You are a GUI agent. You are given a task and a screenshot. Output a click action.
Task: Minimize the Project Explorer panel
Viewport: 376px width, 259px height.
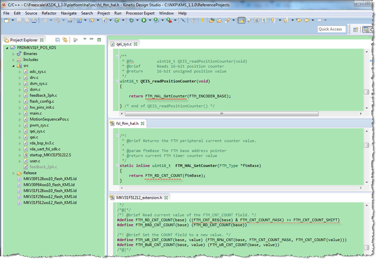coord(91,39)
